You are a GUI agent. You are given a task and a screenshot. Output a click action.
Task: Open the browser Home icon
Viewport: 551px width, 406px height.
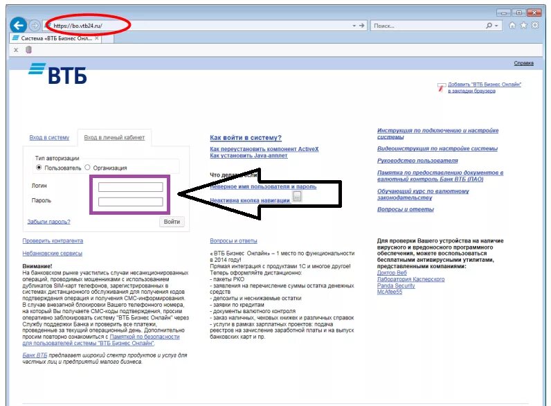click(x=512, y=26)
